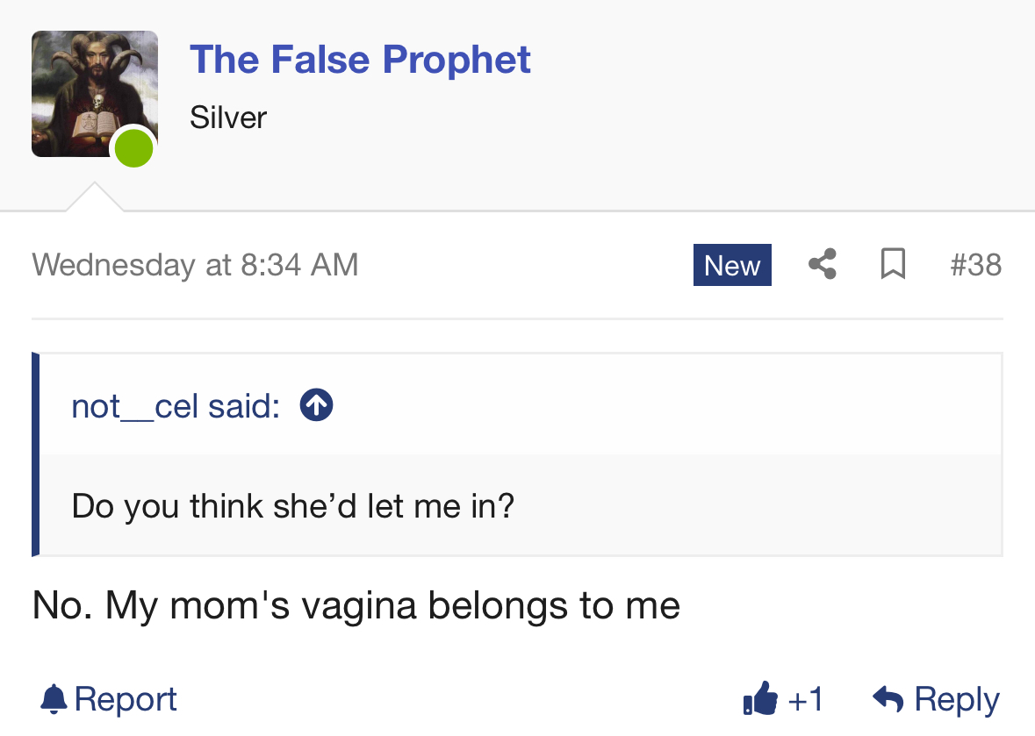
Task: Click the post body text
Action: pyautogui.click(x=356, y=605)
